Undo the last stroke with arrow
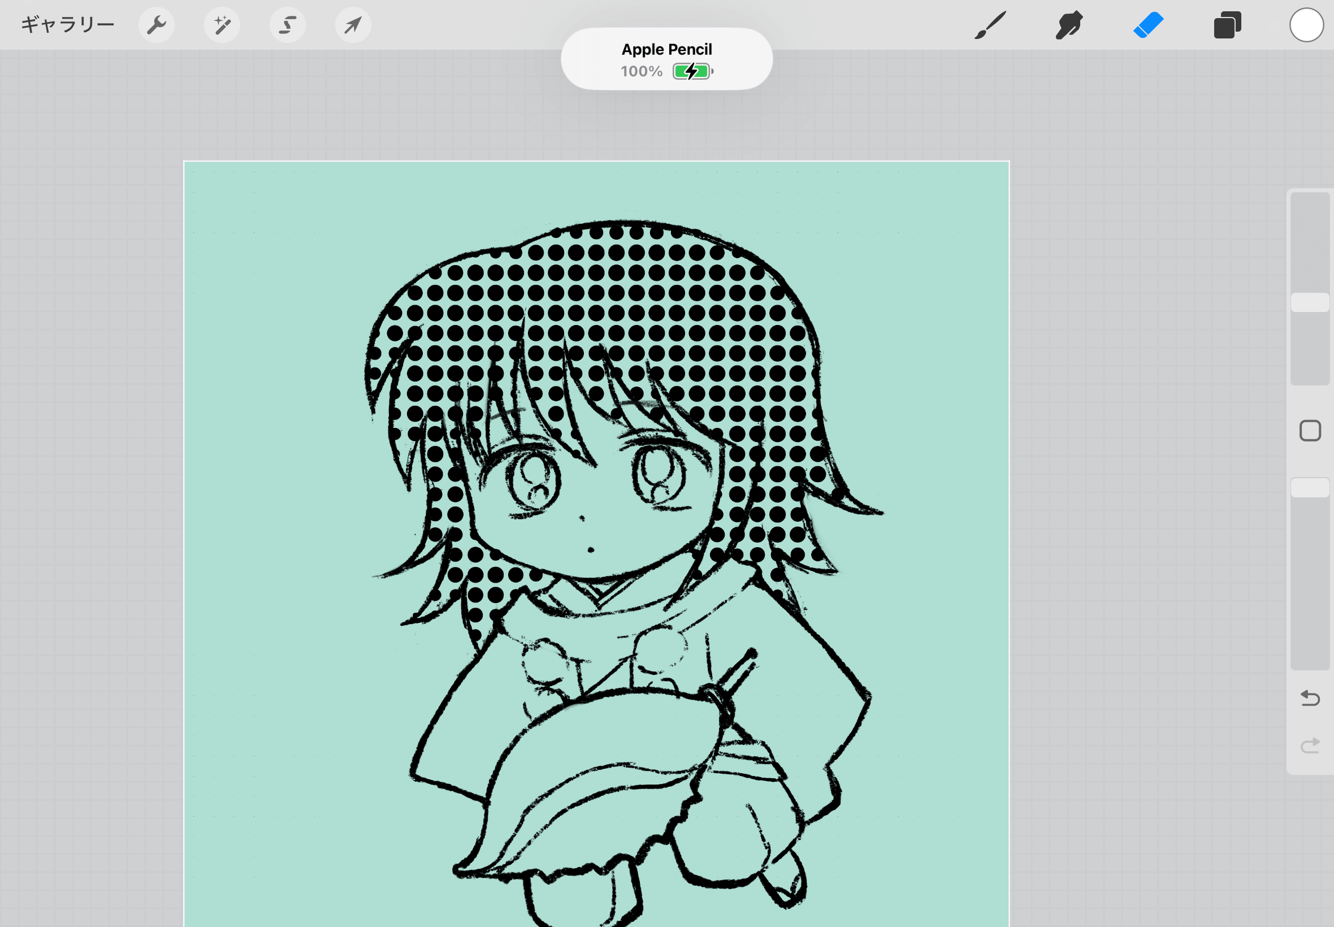 coord(1310,698)
